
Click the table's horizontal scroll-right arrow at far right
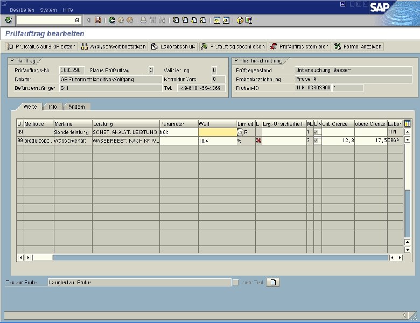click(x=400, y=257)
